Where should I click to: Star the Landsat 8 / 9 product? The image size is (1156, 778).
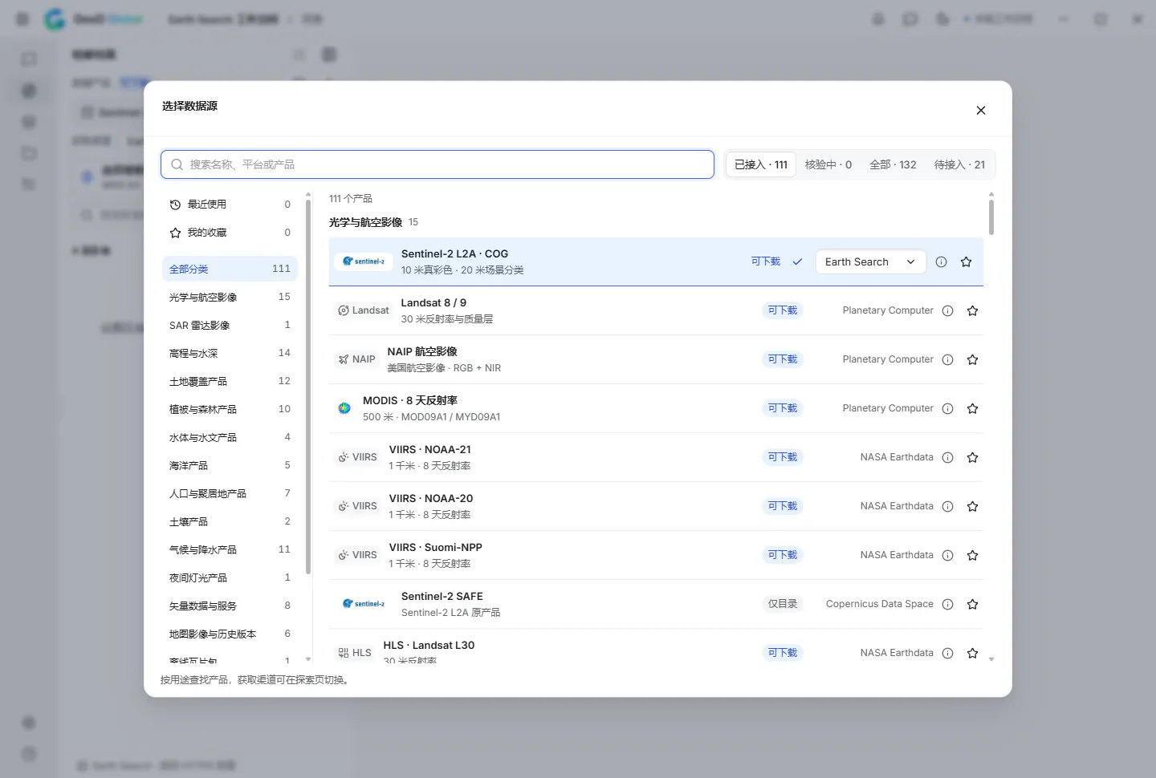click(972, 310)
